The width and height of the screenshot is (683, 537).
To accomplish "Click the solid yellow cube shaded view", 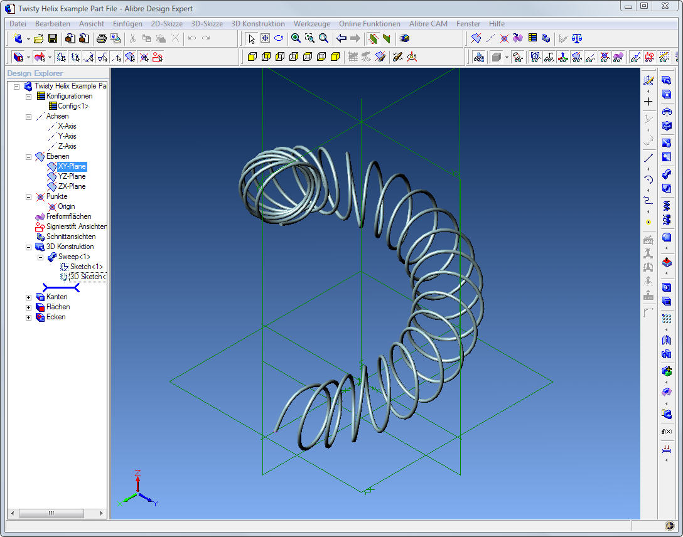I will coord(335,57).
